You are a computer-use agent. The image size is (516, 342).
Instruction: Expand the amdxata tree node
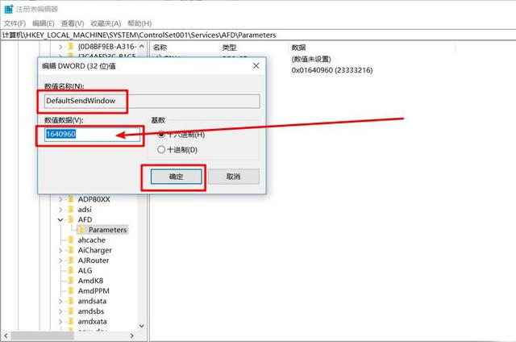[x=60, y=322]
